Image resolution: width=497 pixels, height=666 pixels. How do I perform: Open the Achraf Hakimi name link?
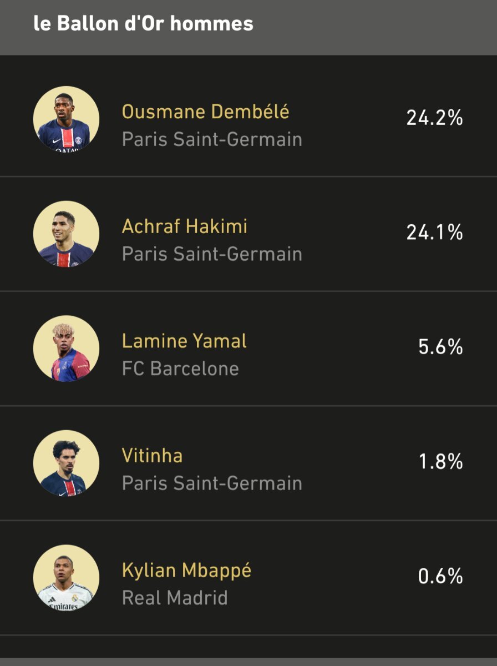pos(185,226)
